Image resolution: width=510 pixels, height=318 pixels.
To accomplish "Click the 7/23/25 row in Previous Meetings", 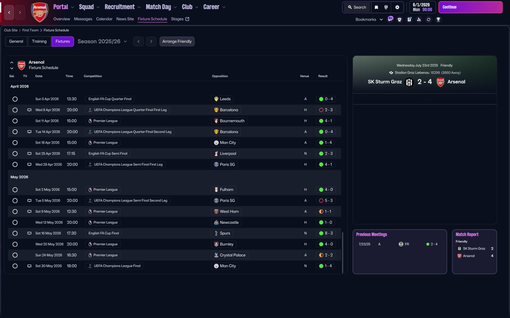I will tap(400, 244).
